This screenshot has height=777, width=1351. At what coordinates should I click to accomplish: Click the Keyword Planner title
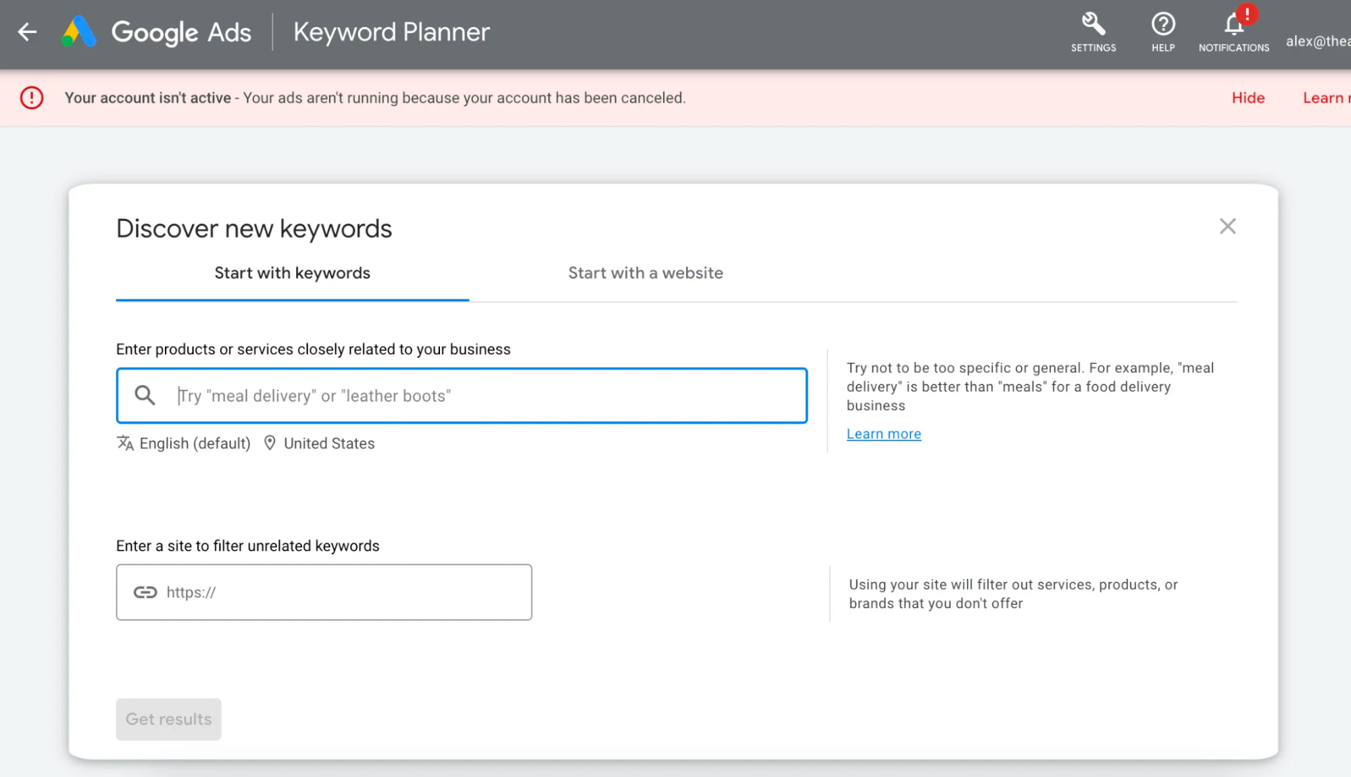[391, 32]
